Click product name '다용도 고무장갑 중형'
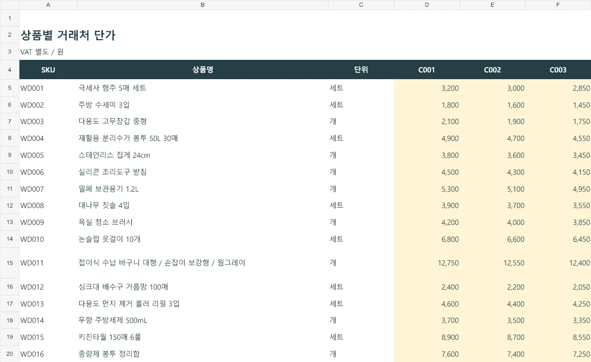This screenshot has width=591, height=362. (113, 122)
